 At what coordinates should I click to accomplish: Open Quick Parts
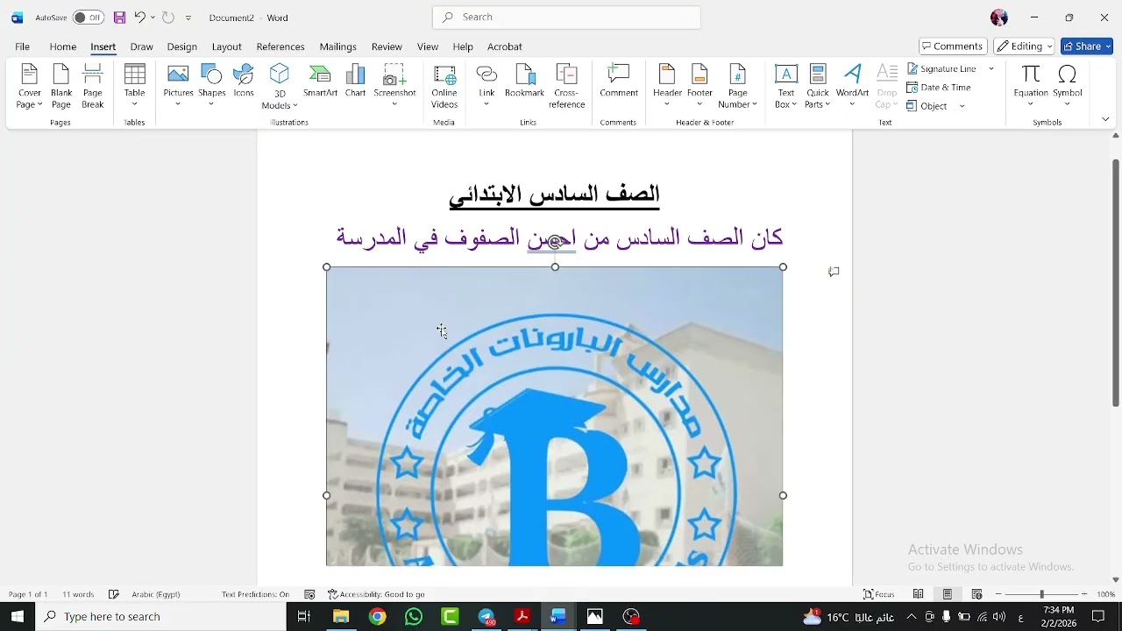[x=818, y=86]
